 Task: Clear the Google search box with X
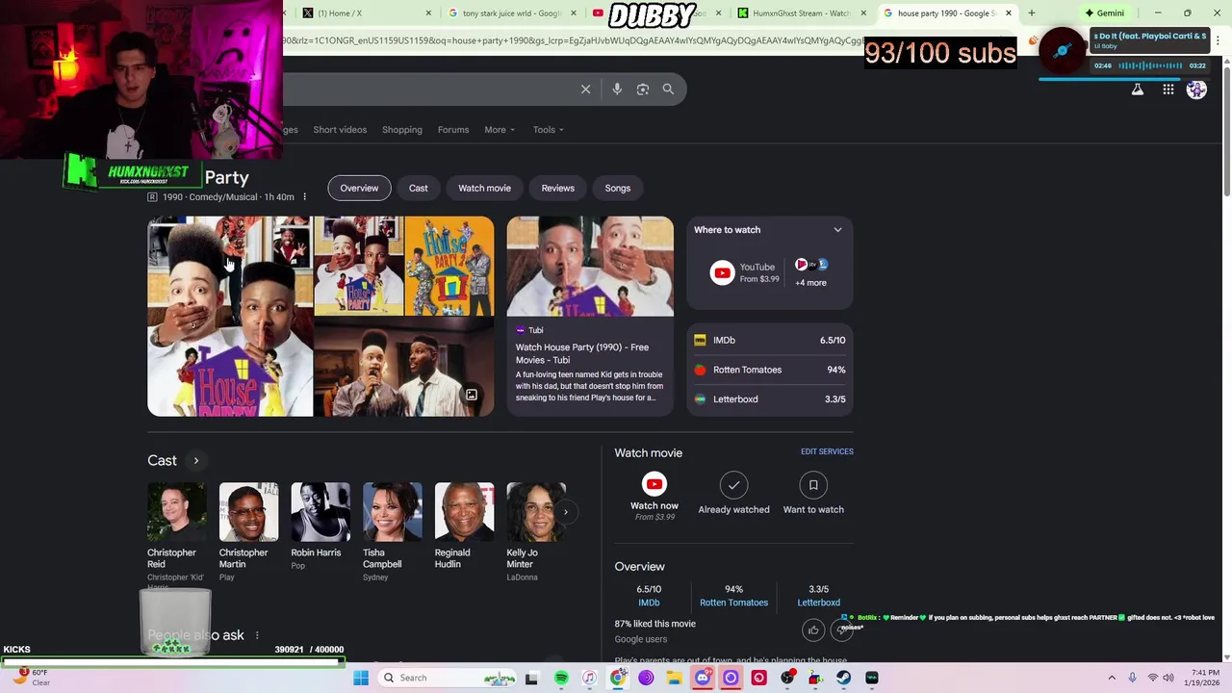click(585, 90)
